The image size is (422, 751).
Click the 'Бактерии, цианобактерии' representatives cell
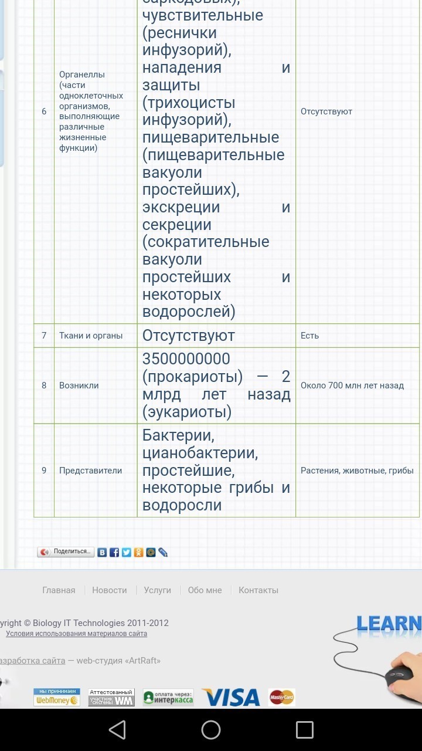pos(216,471)
